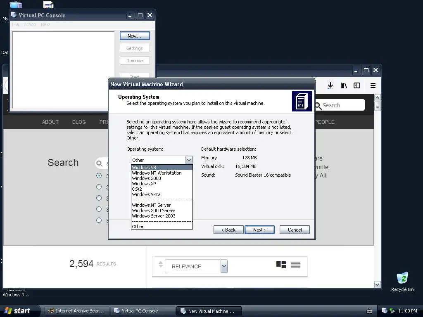The image size is (423, 317).
Task: Choose Windows NT Workstation option
Action: point(162,173)
